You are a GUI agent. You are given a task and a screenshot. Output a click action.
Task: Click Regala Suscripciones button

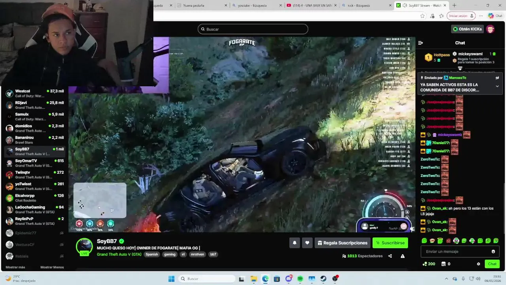[x=342, y=243]
